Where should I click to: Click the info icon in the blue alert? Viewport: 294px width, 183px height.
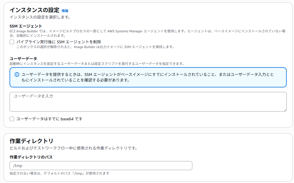pyautogui.click(x=17, y=74)
